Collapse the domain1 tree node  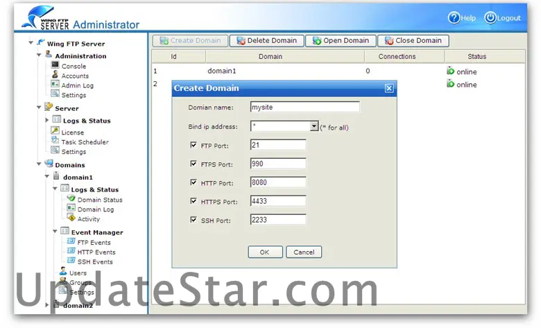[47, 177]
